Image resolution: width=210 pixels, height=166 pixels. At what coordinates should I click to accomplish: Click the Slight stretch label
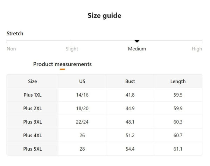pos(72,49)
